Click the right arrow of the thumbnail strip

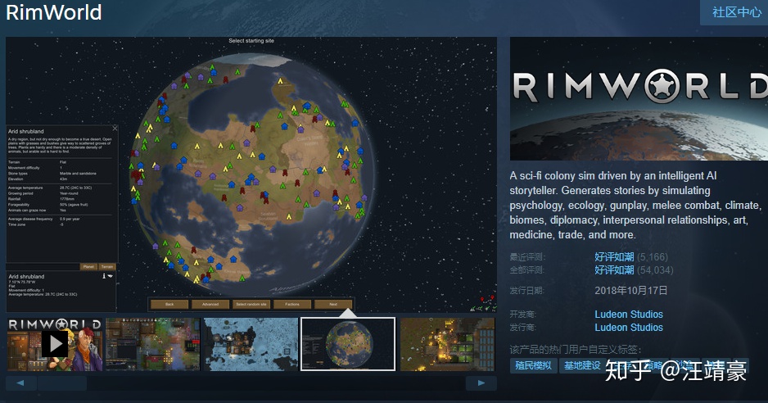point(481,383)
